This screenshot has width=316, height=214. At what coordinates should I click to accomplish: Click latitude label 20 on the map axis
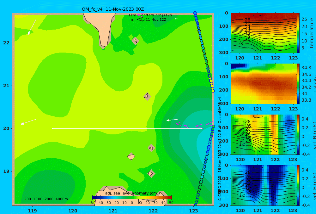[6, 128]
